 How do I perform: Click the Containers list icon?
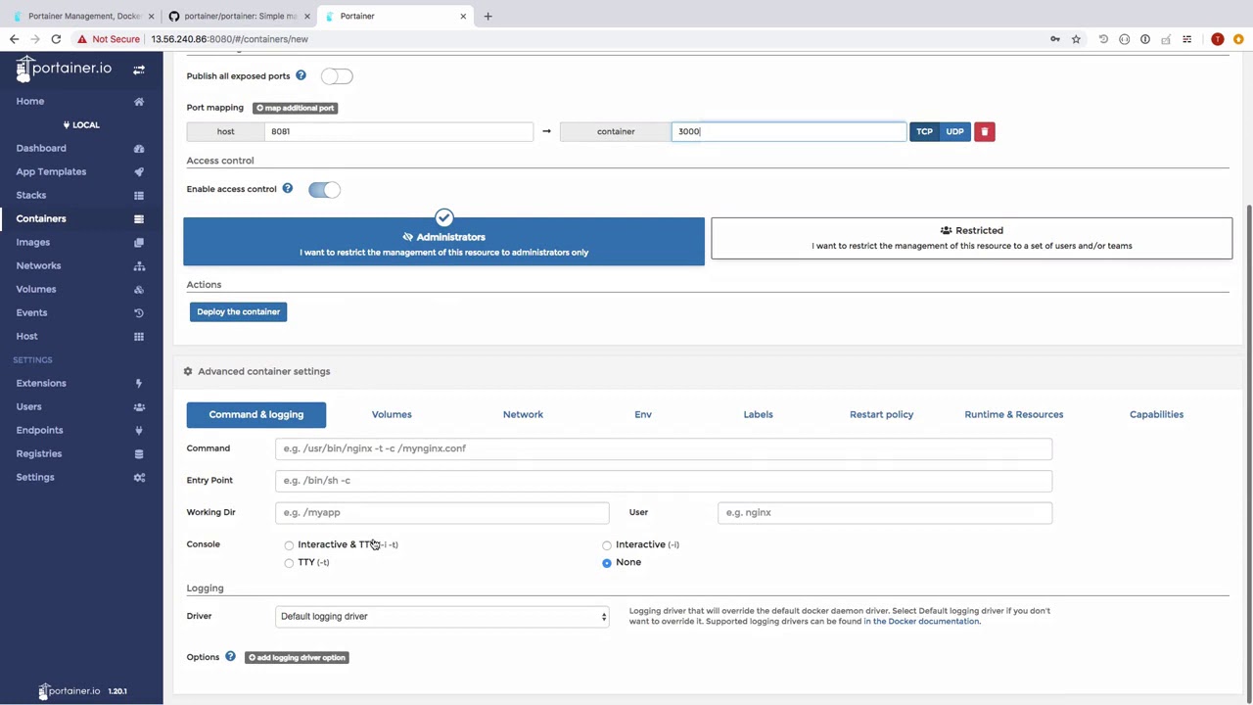tap(139, 219)
